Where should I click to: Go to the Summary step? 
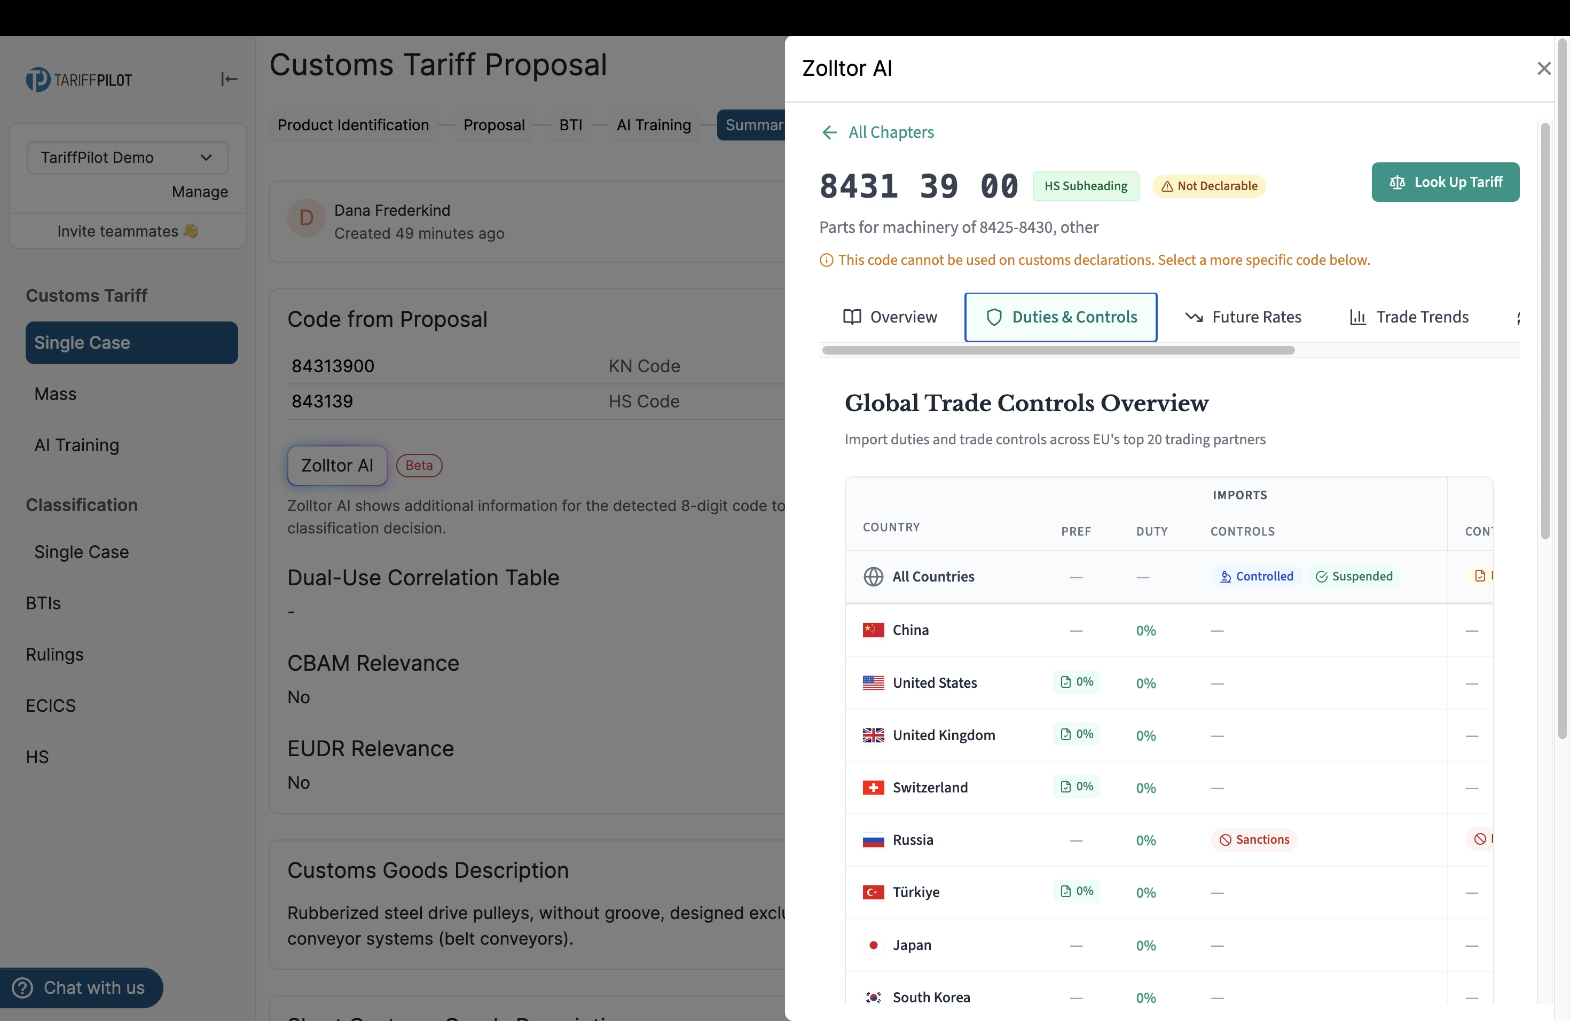pos(752,124)
